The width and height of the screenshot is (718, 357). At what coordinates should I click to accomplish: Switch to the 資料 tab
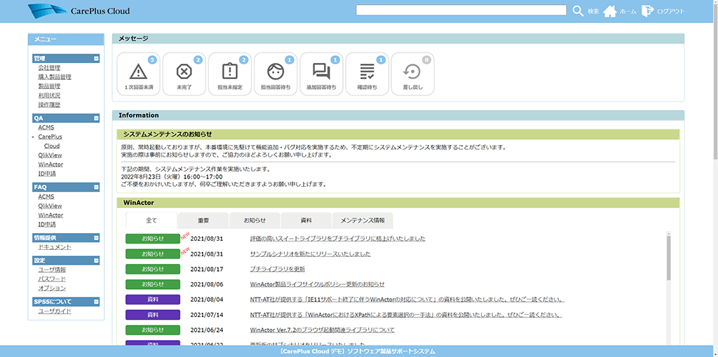306,220
